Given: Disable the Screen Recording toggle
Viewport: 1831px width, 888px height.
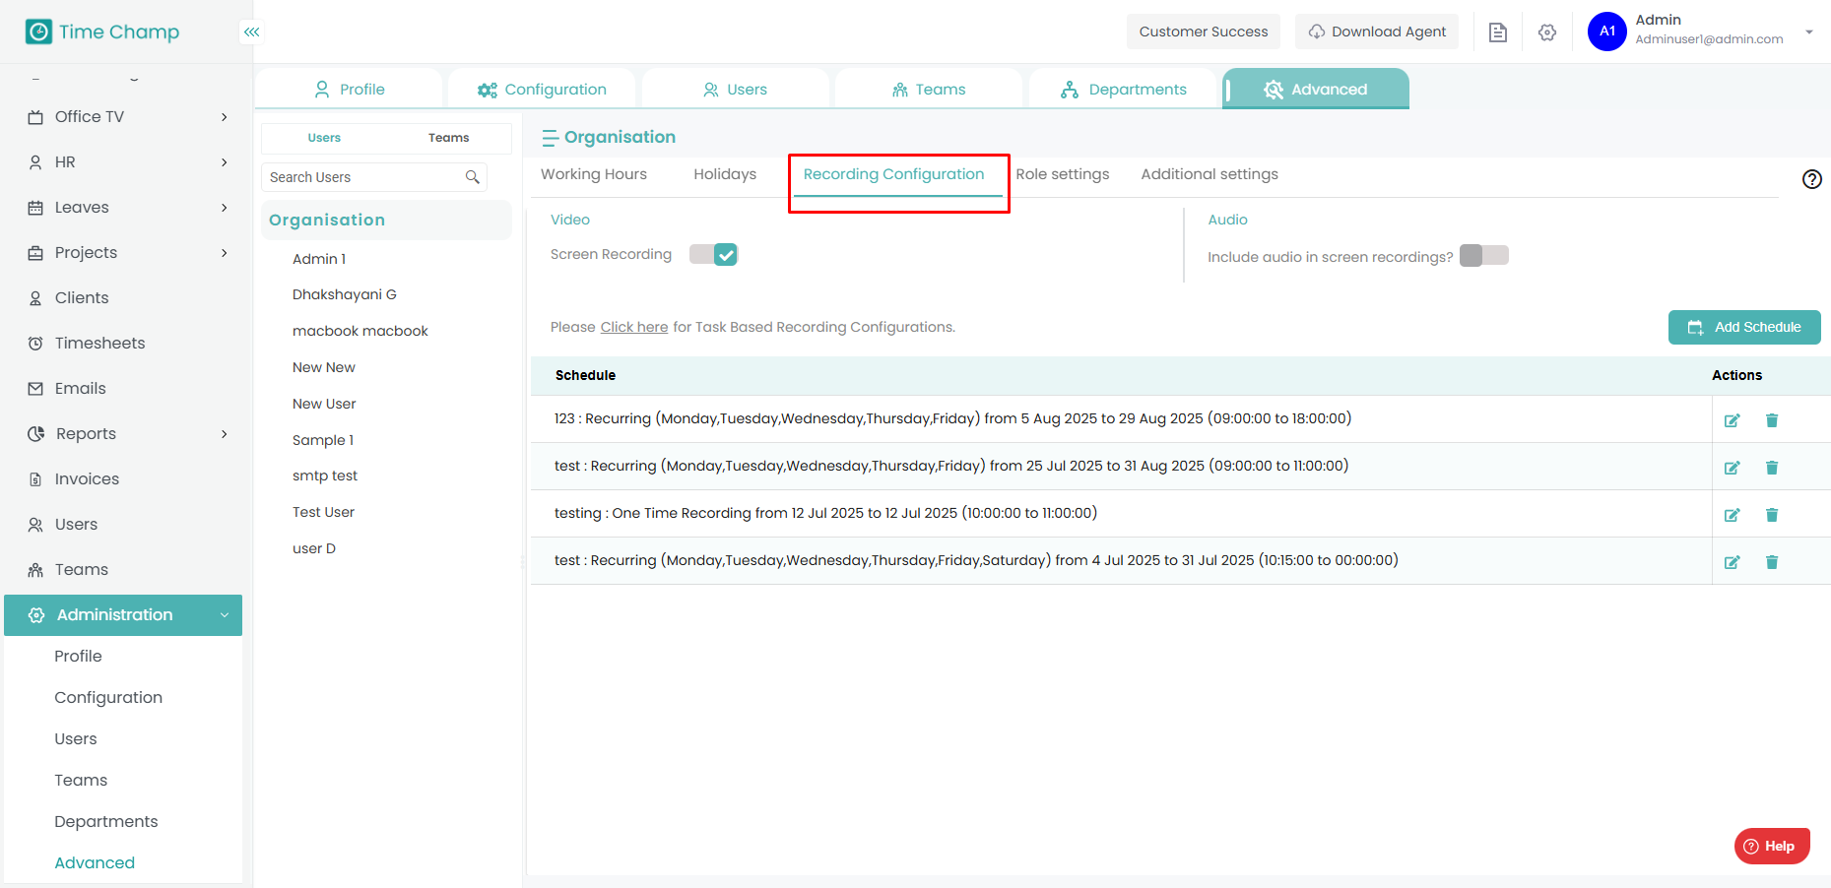Looking at the screenshot, I should click(x=714, y=255).
